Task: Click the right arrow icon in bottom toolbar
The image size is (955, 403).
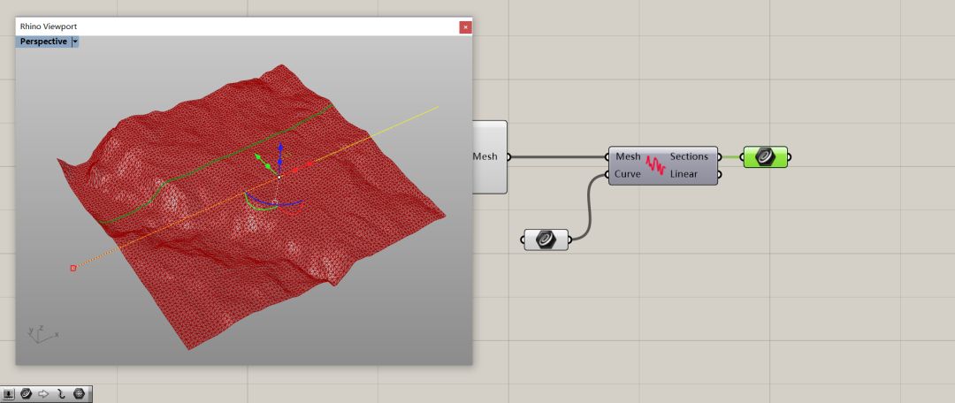Action: 43,394
